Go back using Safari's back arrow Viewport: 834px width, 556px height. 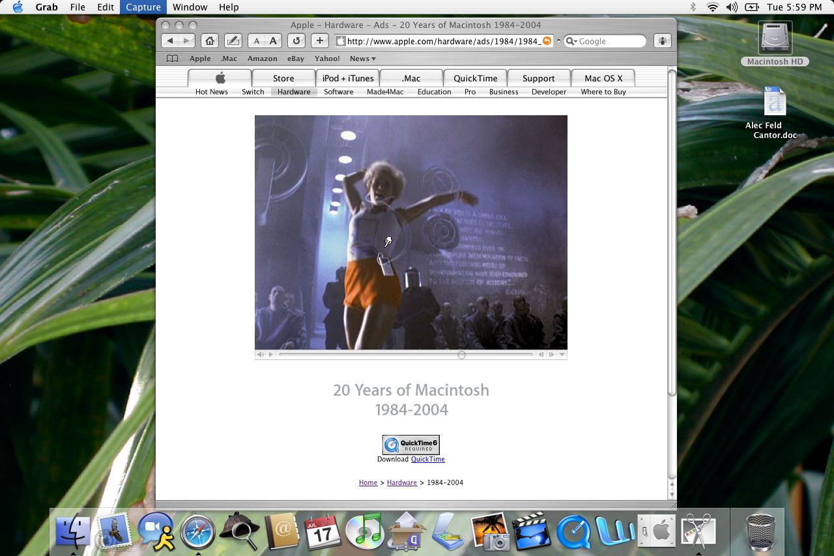(x=170, y=41)
